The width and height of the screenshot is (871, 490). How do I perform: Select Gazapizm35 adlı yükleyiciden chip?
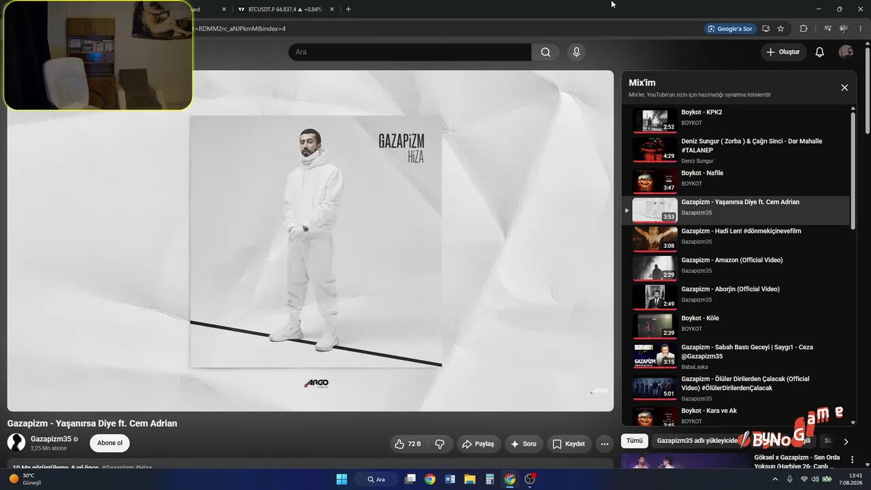[x=697, y=441]
